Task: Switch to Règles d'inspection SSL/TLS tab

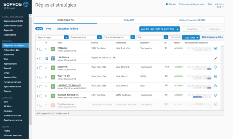Action: coord(192,20)
